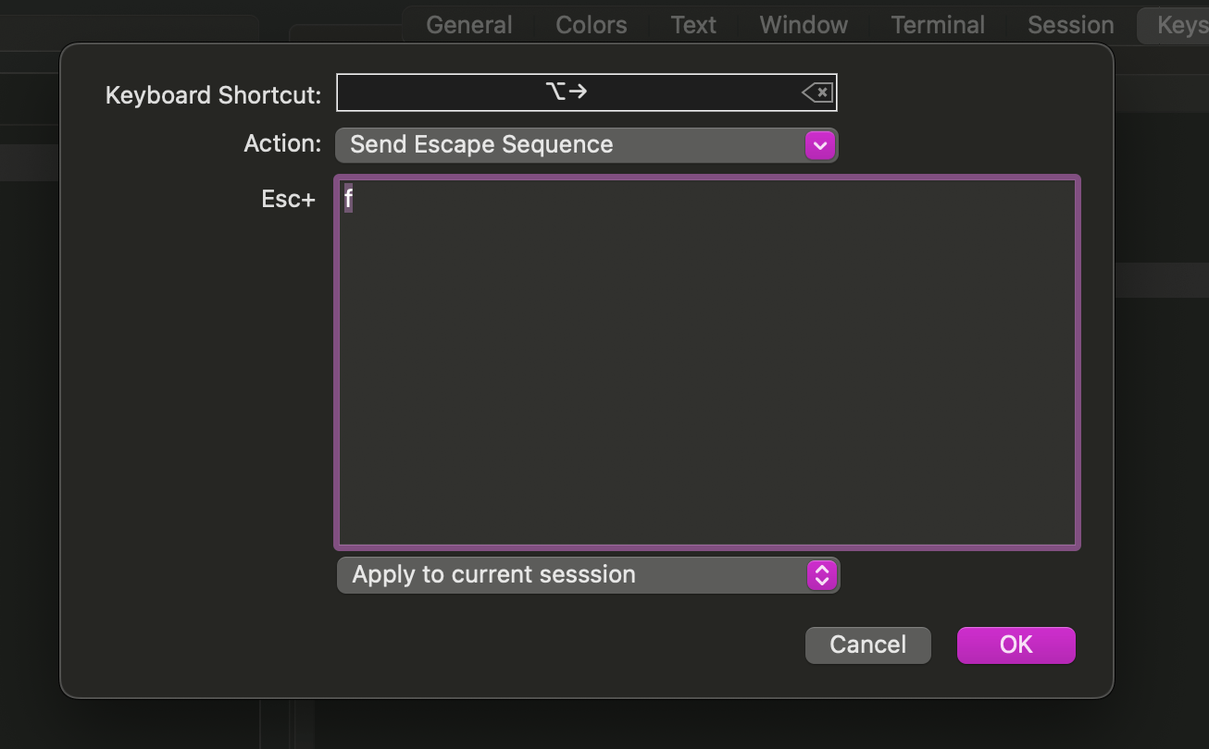Click the letter f in escape field
The image size is (1209, 749).
click(x=348, y=199)
